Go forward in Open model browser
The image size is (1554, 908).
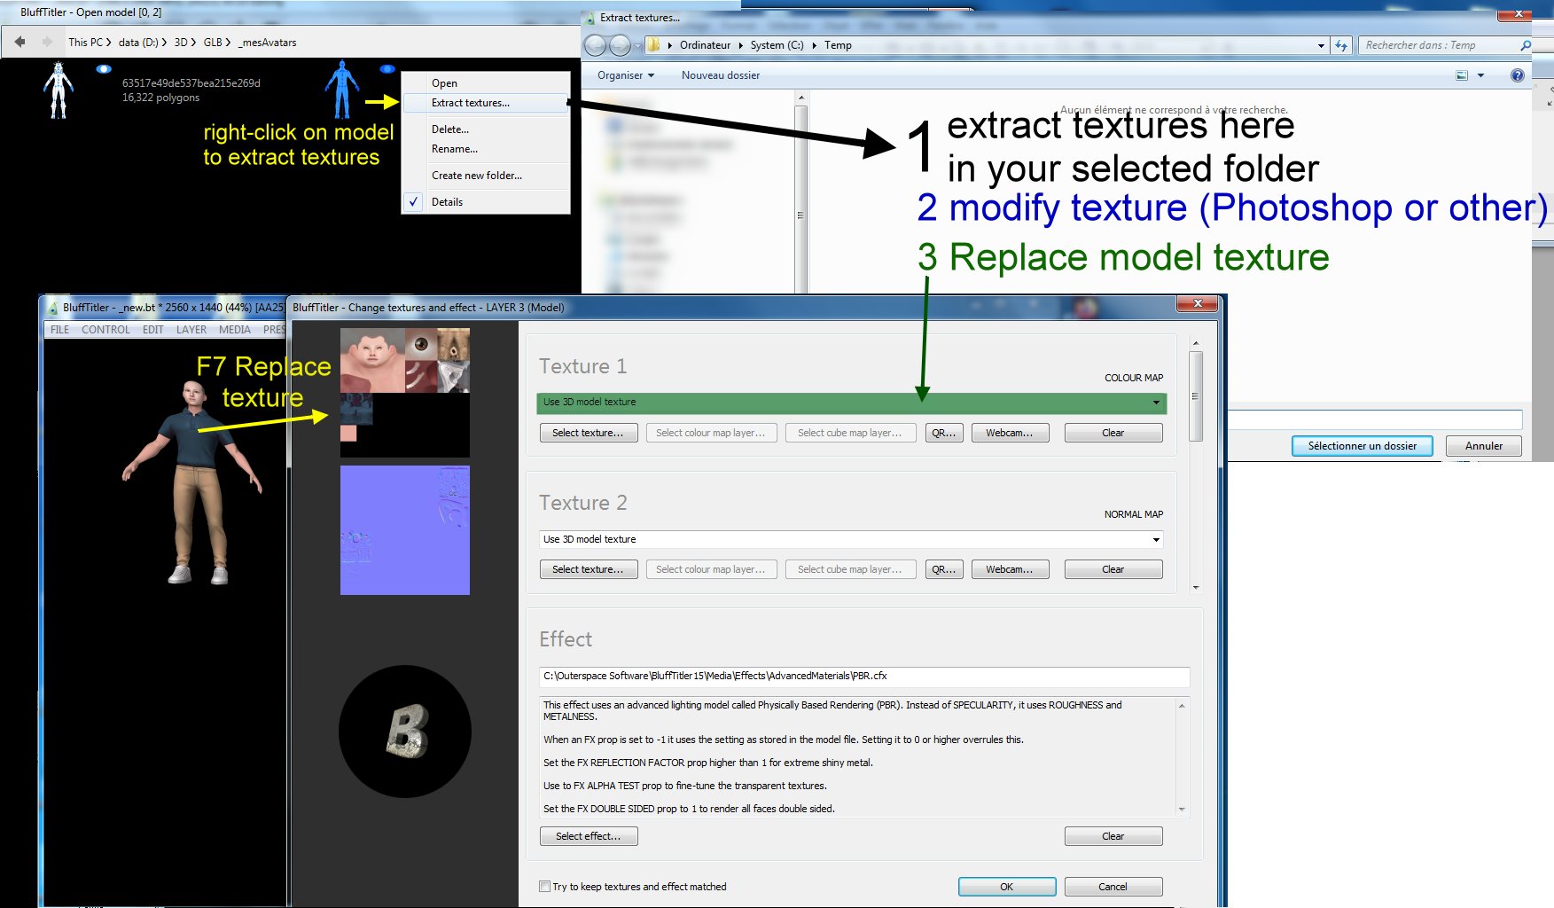coord(46,42)
